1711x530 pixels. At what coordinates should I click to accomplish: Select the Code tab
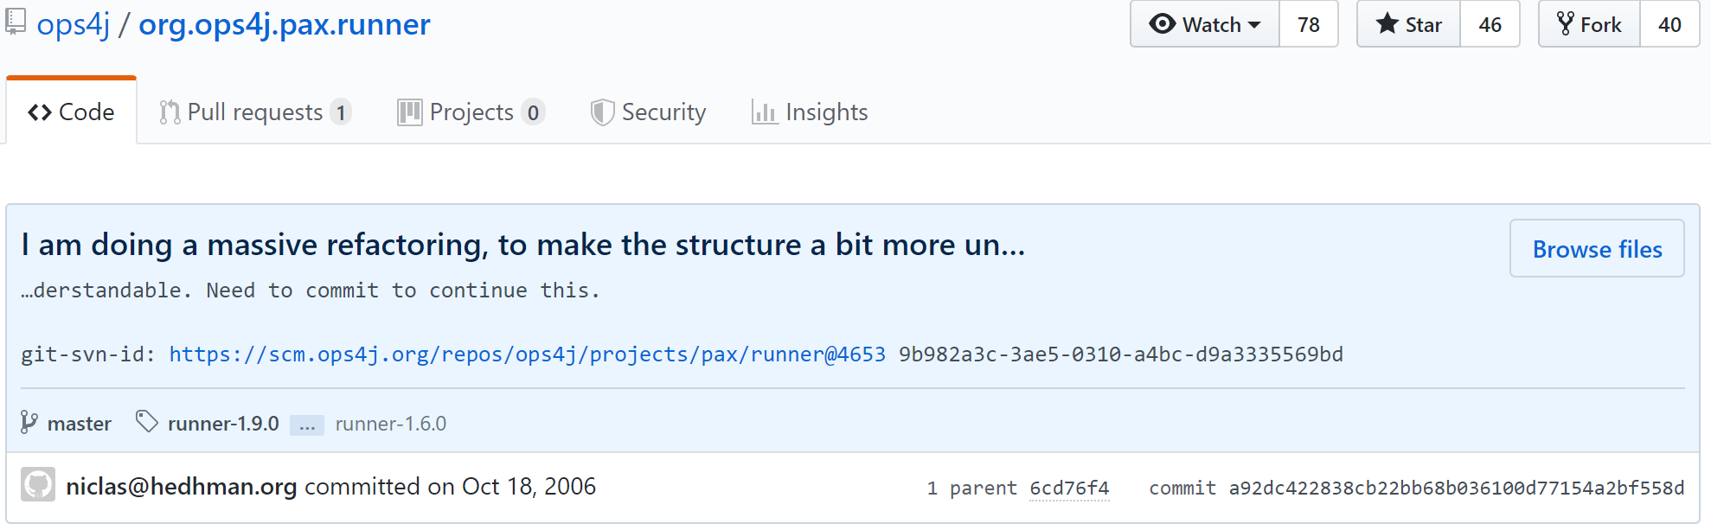coord(72,112)
